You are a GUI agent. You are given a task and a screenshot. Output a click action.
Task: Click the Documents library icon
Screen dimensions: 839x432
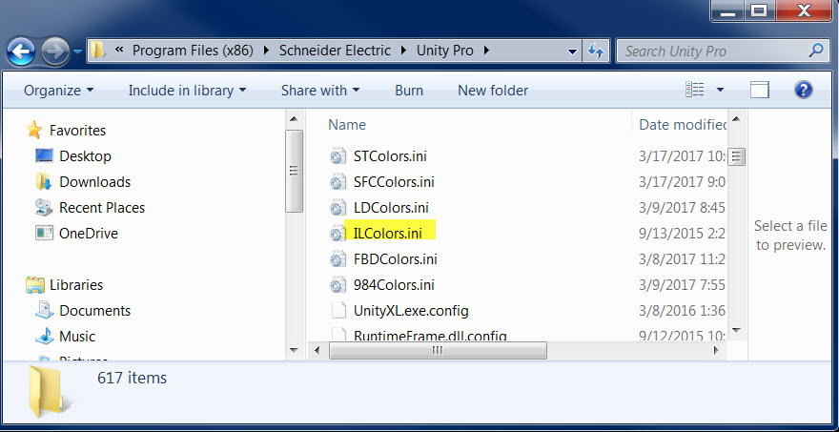point(45,310)
